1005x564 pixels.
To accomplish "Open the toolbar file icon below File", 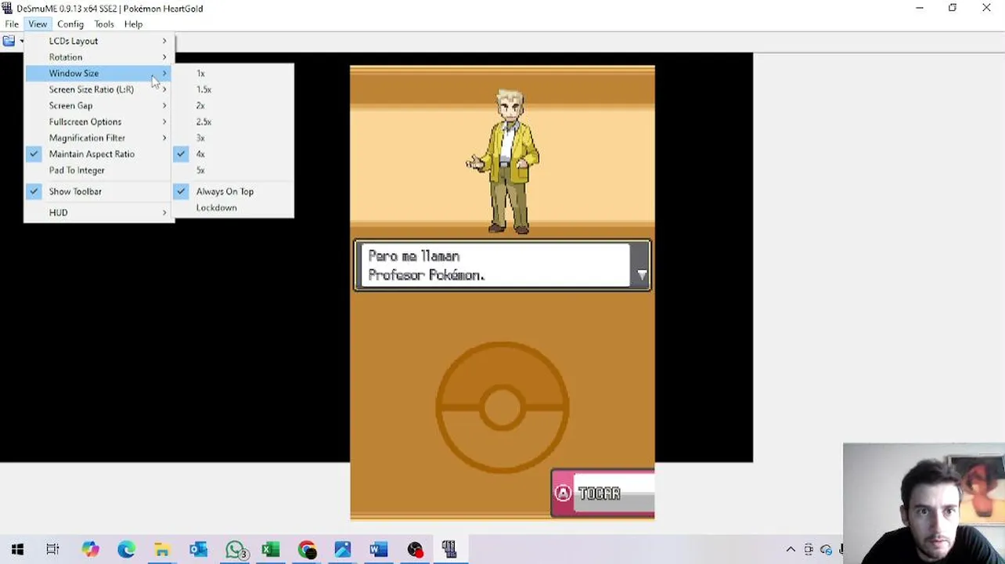I will 9,41.
